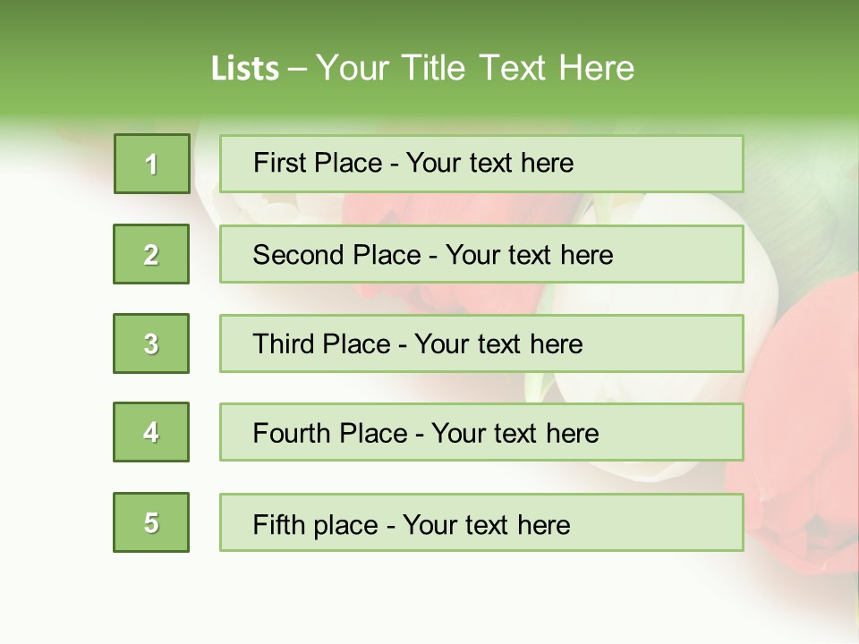
Task: Click the number 3 green square
Action: (151, 343)
